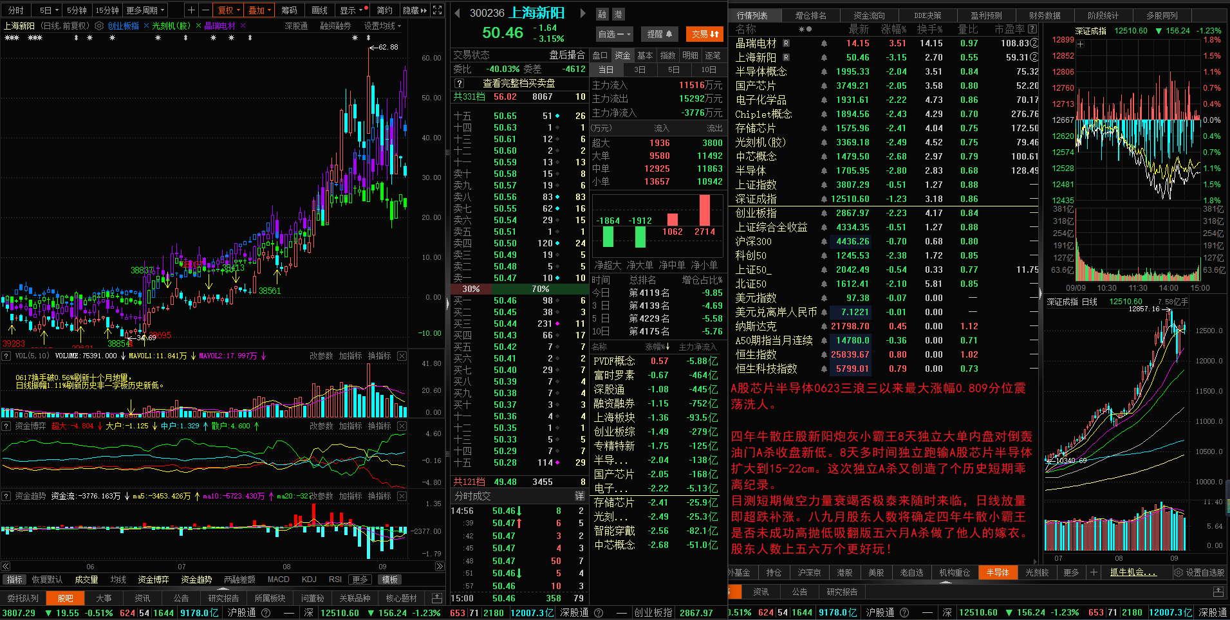Open 设置均线 dropdown
The width and height of the screenshot is (1230, 620).
click(x=382, y=26)
